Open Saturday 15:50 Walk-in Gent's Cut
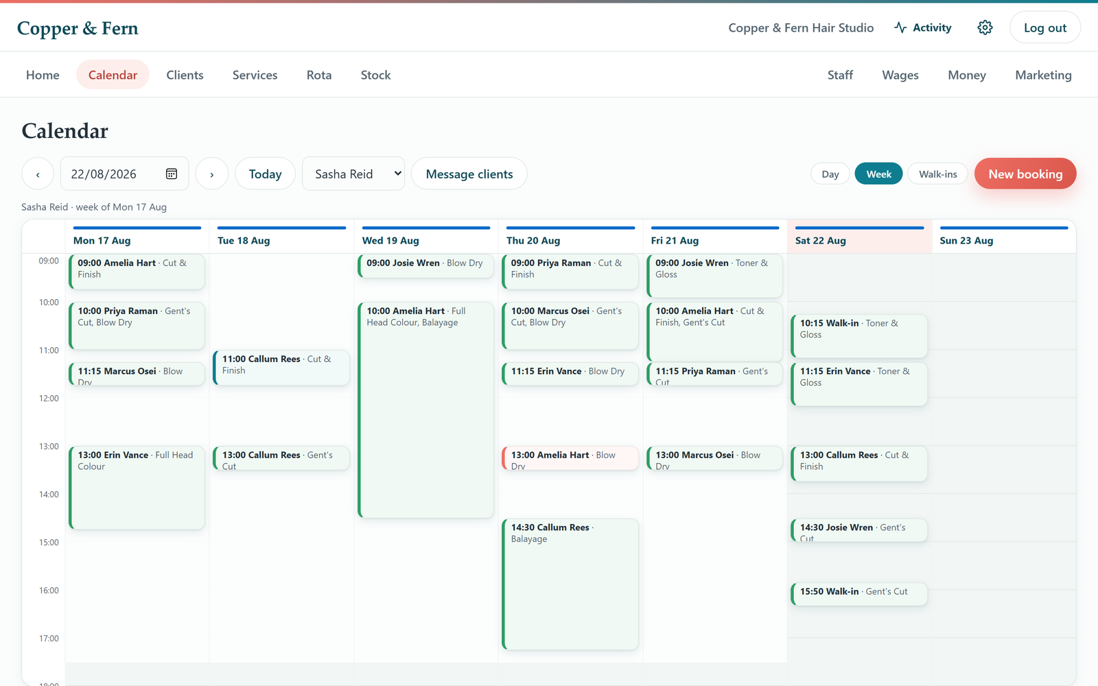The image size is (1098, 686). pyautogui.click(x=859, y=594)
